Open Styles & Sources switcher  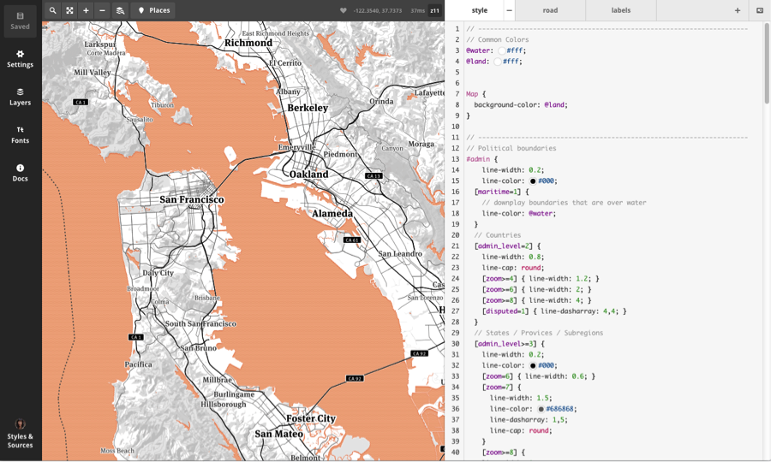(21, 435)
